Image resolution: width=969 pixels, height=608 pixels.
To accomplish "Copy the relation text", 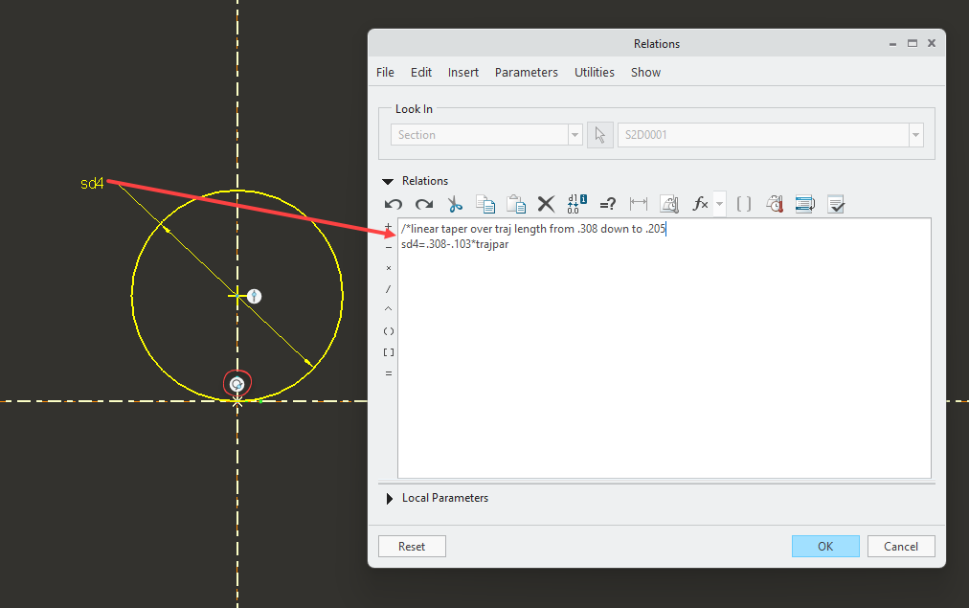I will tap(485, 204).
